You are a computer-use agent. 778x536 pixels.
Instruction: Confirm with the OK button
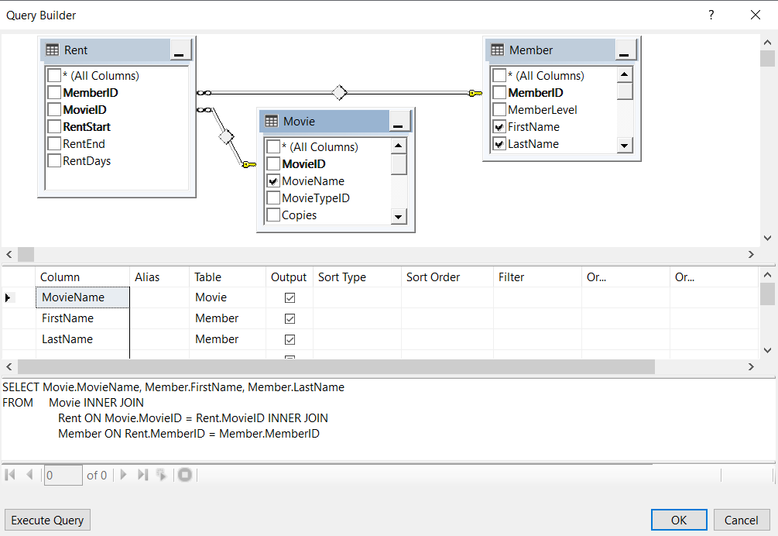point(679,520)
